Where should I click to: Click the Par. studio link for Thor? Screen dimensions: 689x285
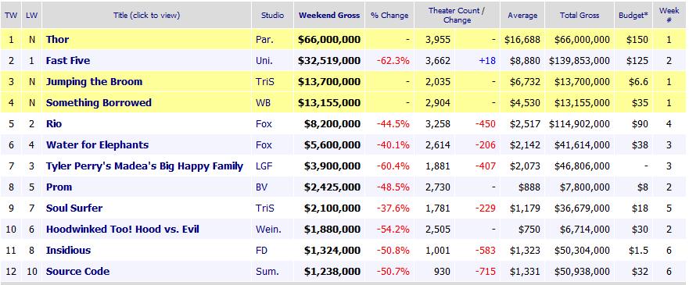(x=264, y=40)
